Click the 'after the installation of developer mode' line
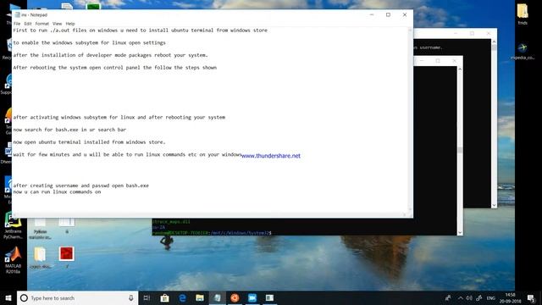This screenshot has width=542, height=305. tap(110, 55)
